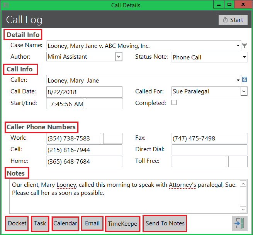Screen dimensions: 253x235
Task: Click inside the Notes text area
Action: 124,196
